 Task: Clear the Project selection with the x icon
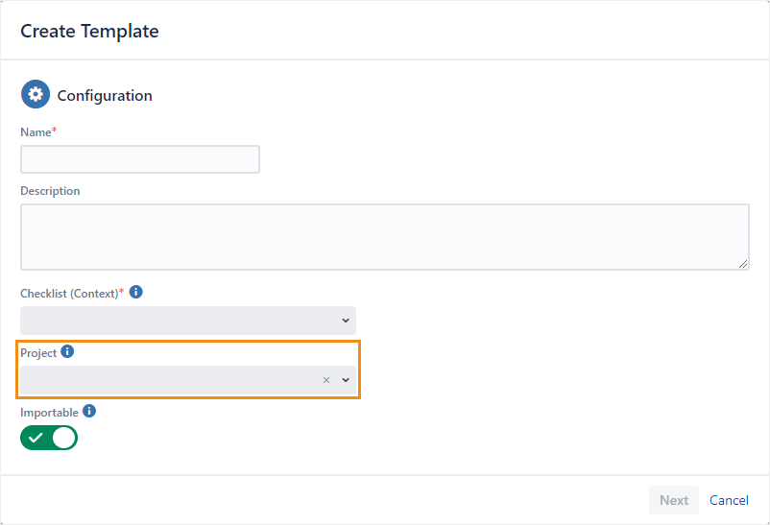click(326, 380)
